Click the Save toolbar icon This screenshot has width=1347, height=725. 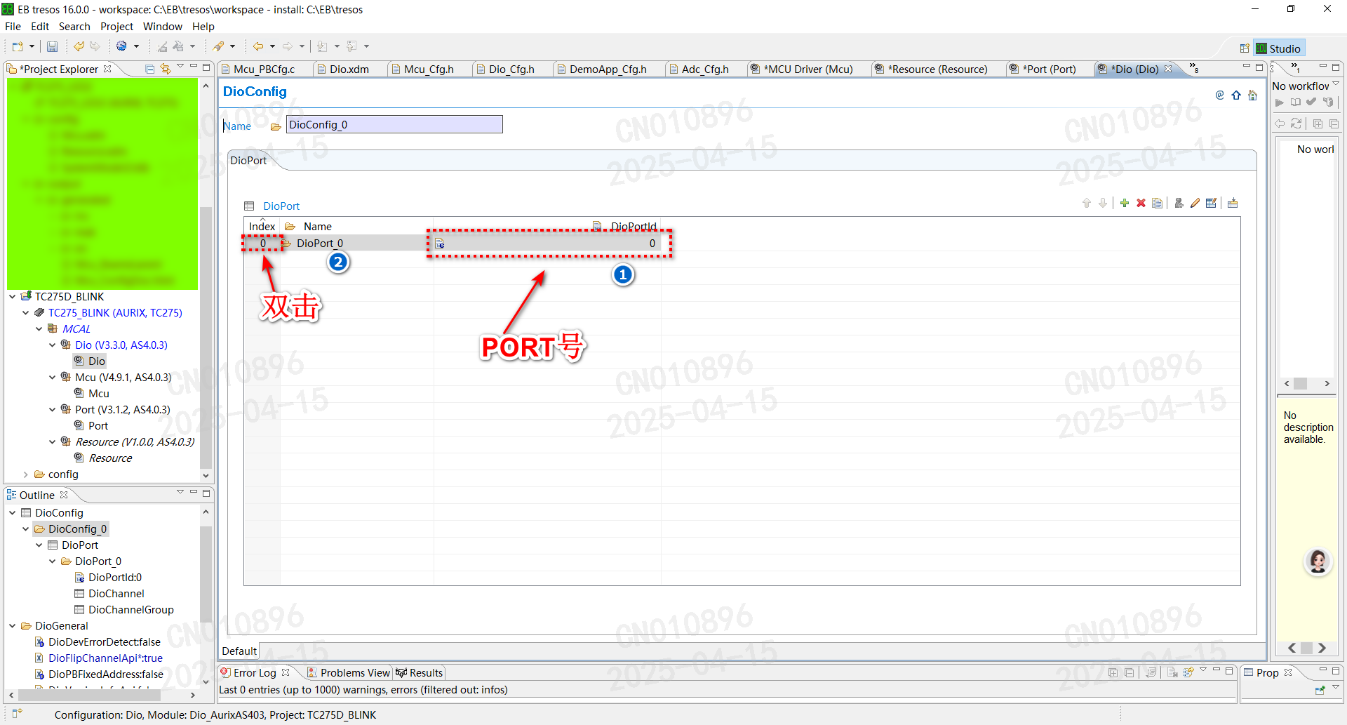coord(52,46)
